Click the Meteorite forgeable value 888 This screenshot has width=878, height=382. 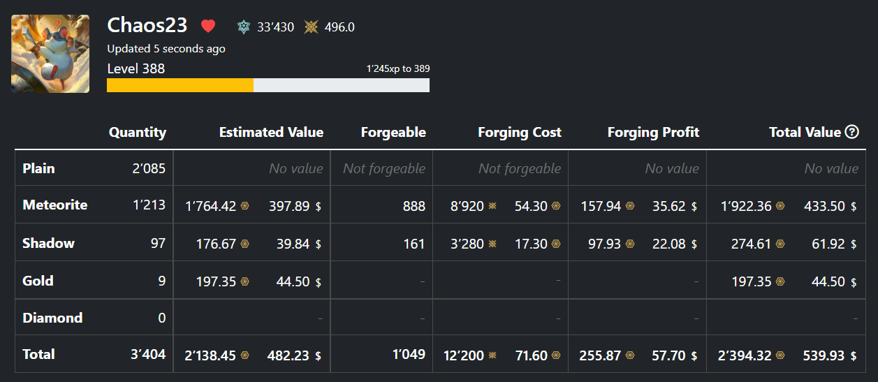(x=414, y=206)
